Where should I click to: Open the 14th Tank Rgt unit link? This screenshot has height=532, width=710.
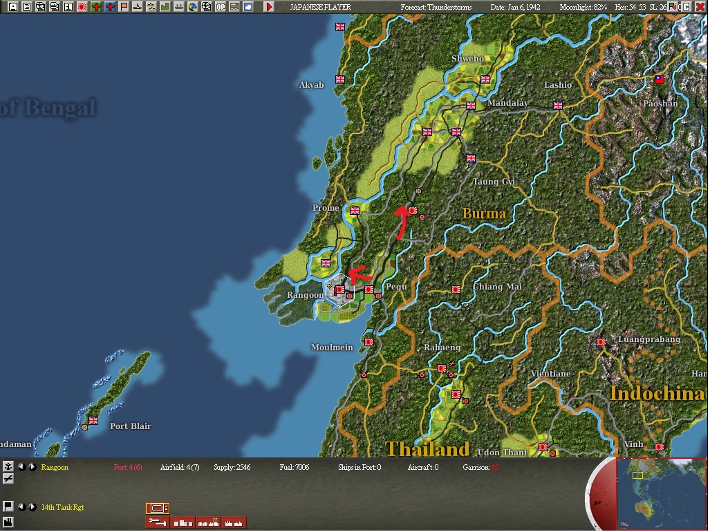[x=62, y=508]
